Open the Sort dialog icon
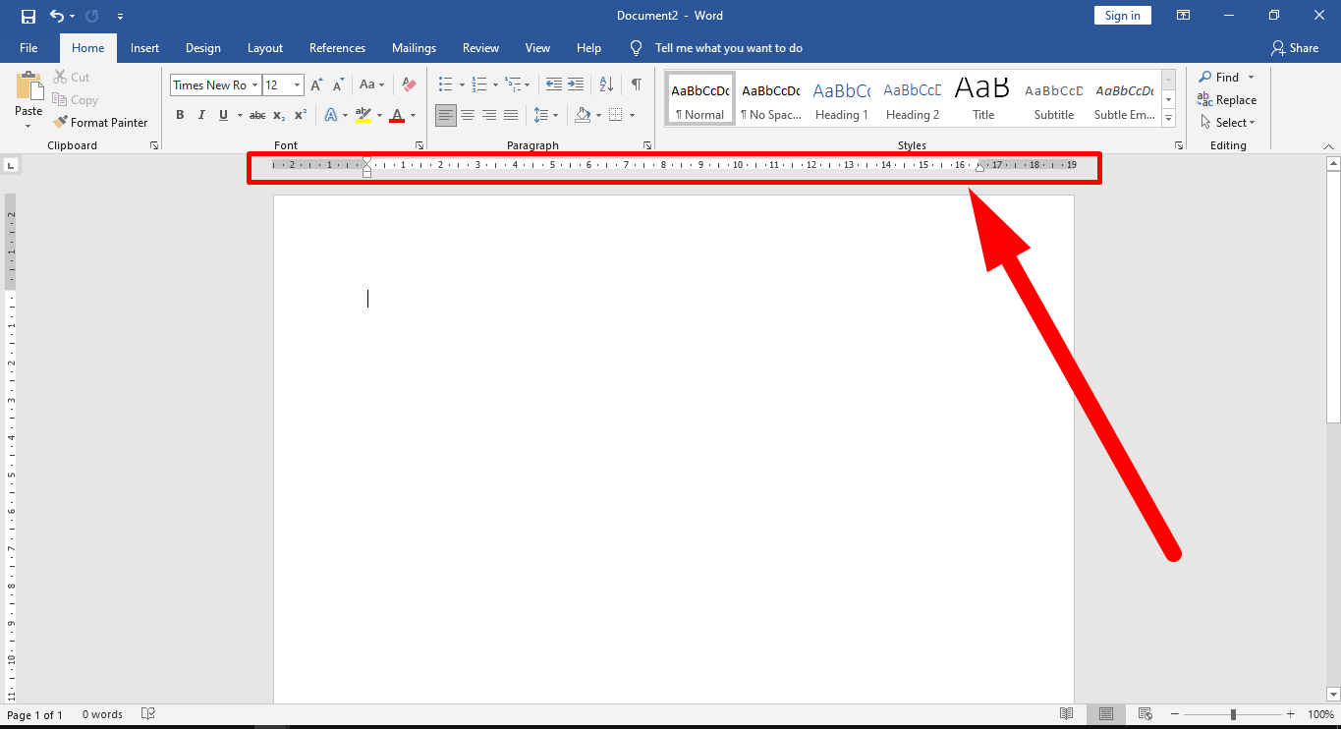Screen dimensions: 1341x729 click(606, 84)
